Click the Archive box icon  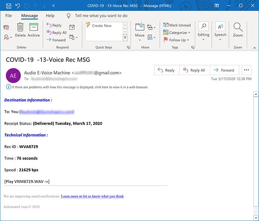(x=34, y=27)
